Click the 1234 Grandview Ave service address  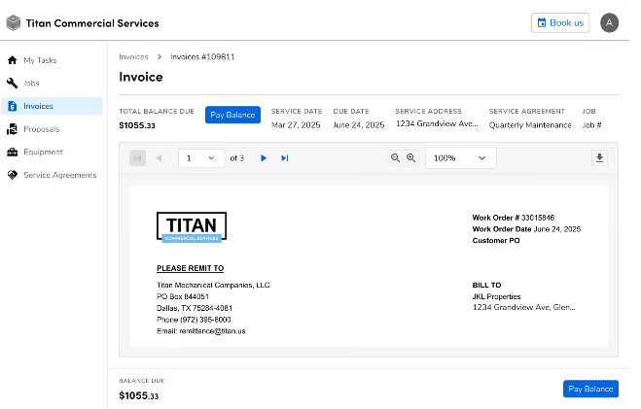(x=437, y=123)
